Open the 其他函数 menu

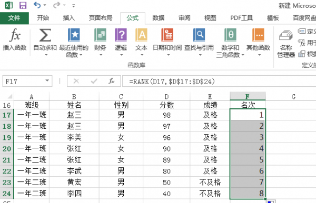258,42
